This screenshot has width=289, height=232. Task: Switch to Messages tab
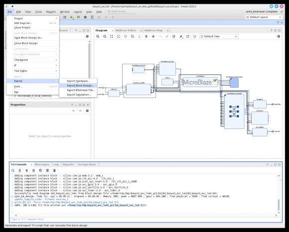coord(42,164)
